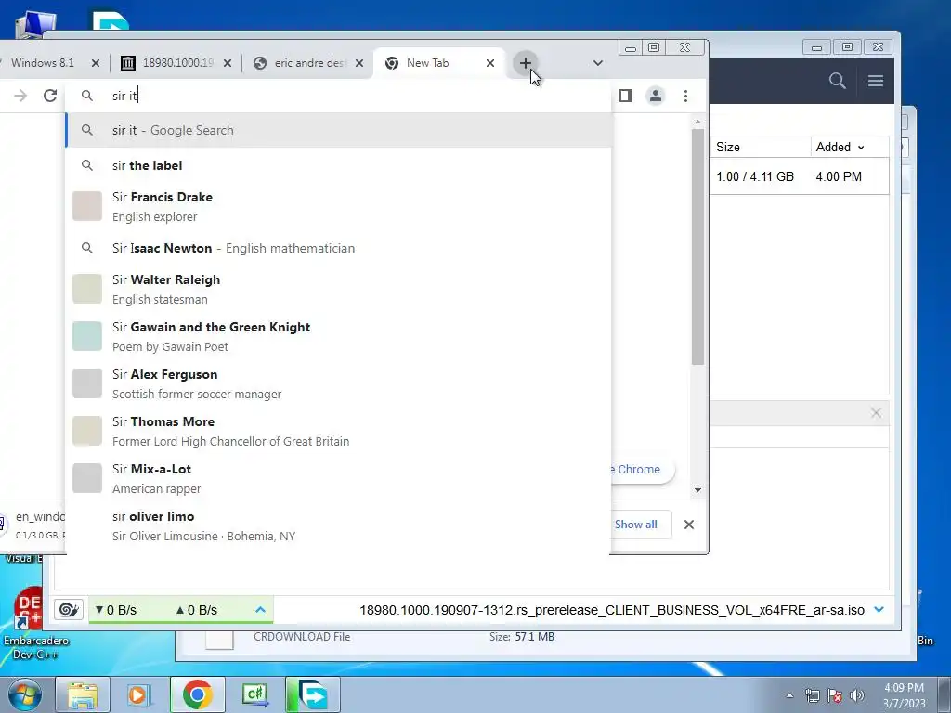The height and width of the screenshot is (713, 951).
Task: Click scroll-down arrow of suggestions scrollbar
Action: [698, 490]
